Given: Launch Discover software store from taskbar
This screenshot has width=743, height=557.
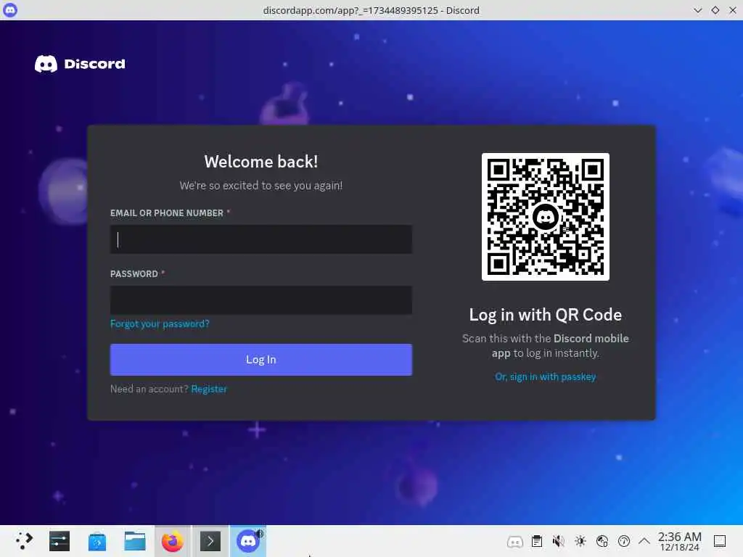Looking at the screenshot, I should tap(97, 541).
